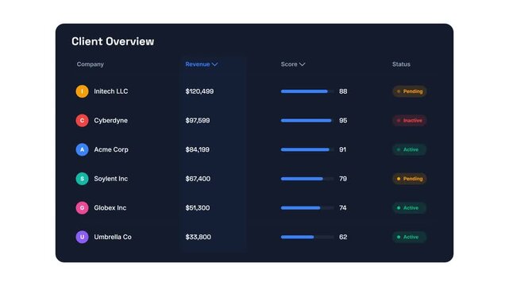Image resolution: width=509 pixels, height=286 pixels.
Task: Click the score value 91
Action: [342, 149]
